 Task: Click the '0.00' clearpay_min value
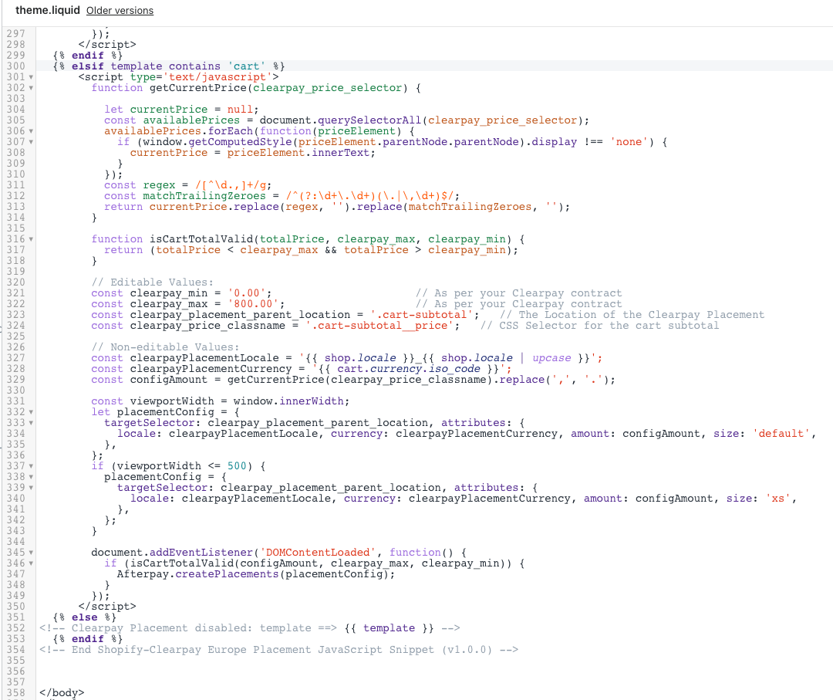point(247,293)
